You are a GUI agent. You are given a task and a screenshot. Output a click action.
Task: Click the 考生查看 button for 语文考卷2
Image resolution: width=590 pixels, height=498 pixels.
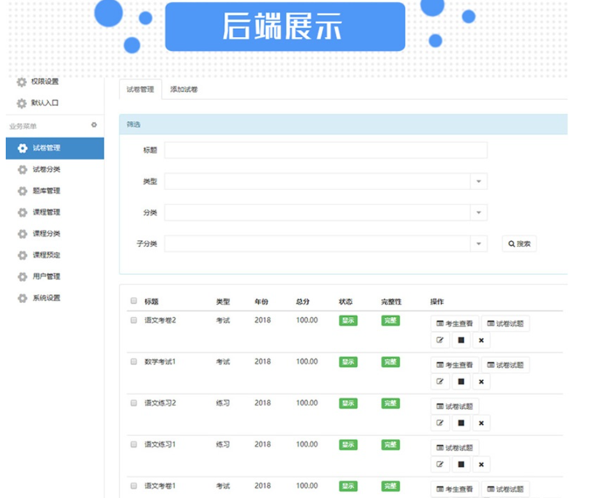coord(454,323)
